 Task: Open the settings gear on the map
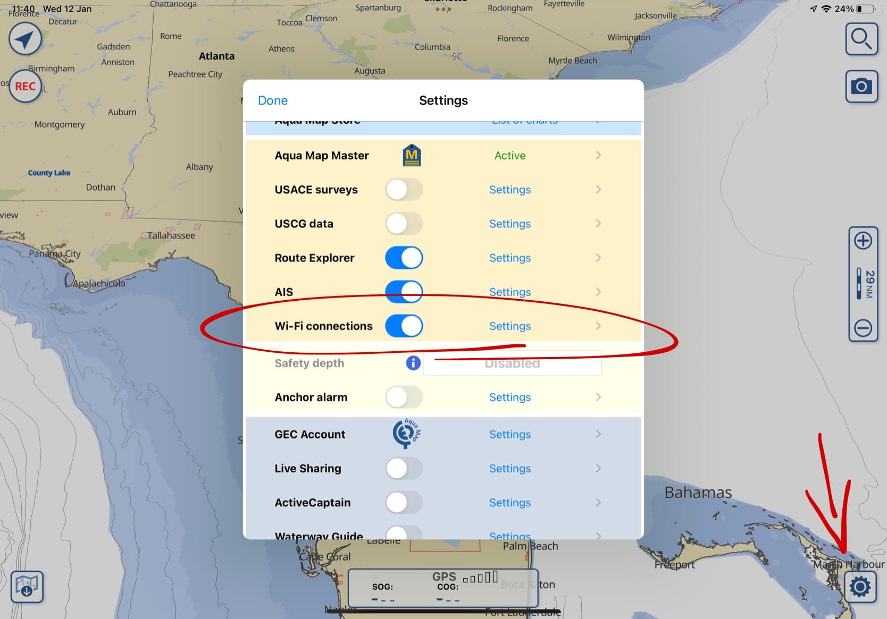tap(860, 587)
